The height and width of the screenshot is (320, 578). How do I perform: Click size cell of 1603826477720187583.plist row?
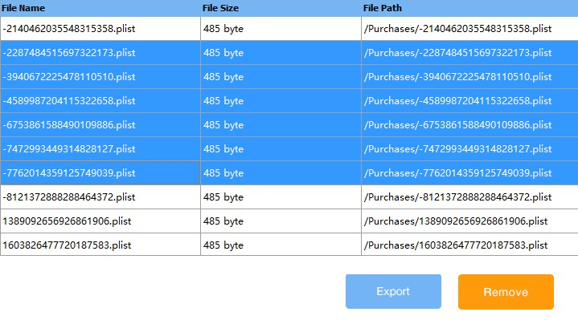coord(281,245)
